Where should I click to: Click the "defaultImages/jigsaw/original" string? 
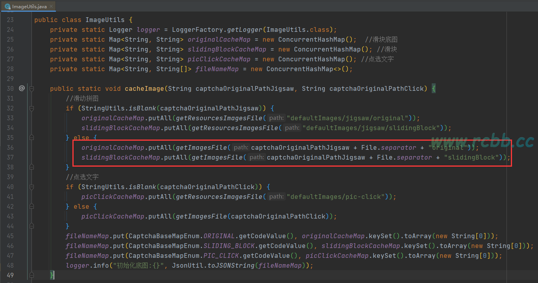pyautogui.click(x=348, y=118)
